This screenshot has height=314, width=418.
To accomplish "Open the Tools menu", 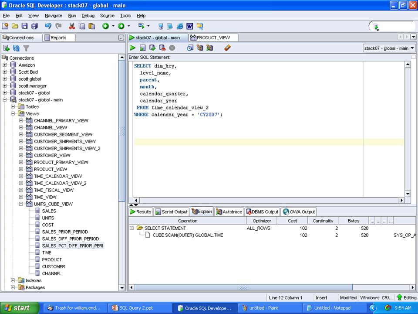I will (125, 16).
